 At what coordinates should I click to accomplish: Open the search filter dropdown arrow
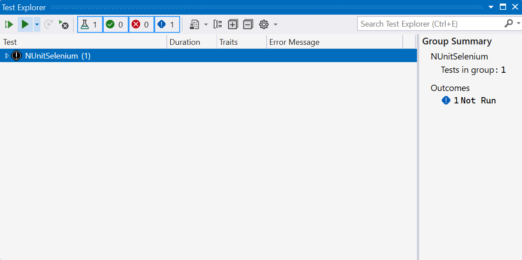point(519,24)
